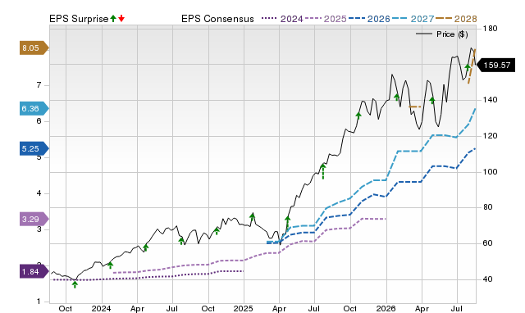Click the Oct label preceding 2025 on time axis
The width and height of the screenshot is (525, 313).
208,308
